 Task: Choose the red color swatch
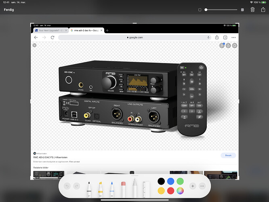coord(170,191)
